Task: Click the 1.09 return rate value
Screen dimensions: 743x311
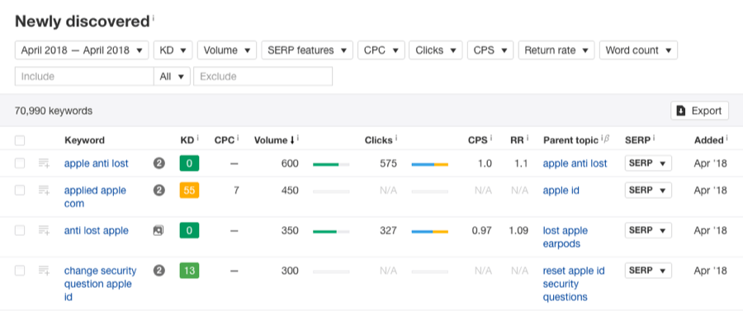Action: point(519,230)
